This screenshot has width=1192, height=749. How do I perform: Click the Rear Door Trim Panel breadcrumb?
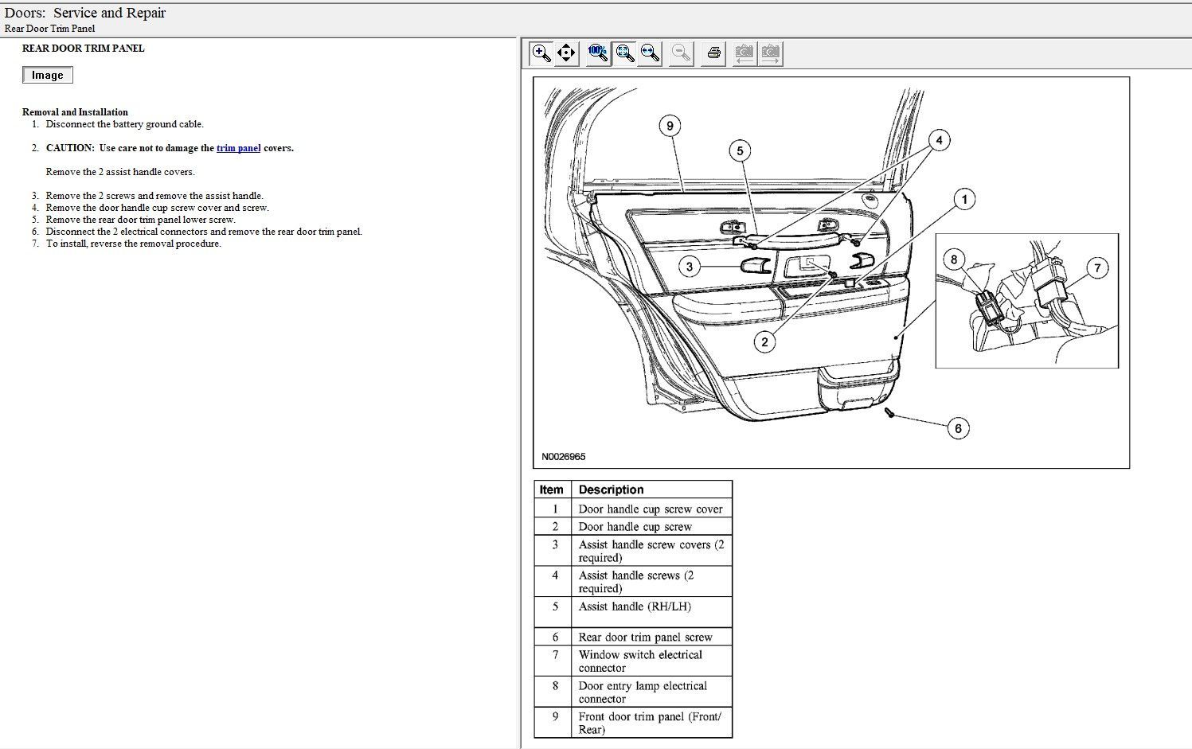click(x=49, y=29)
